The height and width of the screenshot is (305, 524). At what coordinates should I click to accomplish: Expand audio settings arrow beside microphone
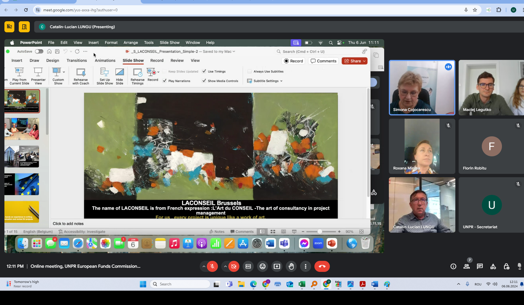pyautogui.click(x=204, y=266)
